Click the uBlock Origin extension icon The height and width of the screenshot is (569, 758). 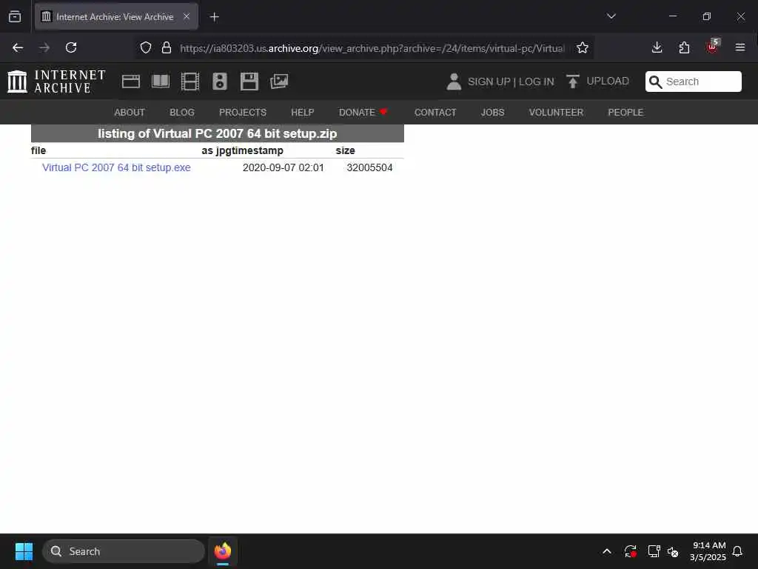[x=713, y=47]
